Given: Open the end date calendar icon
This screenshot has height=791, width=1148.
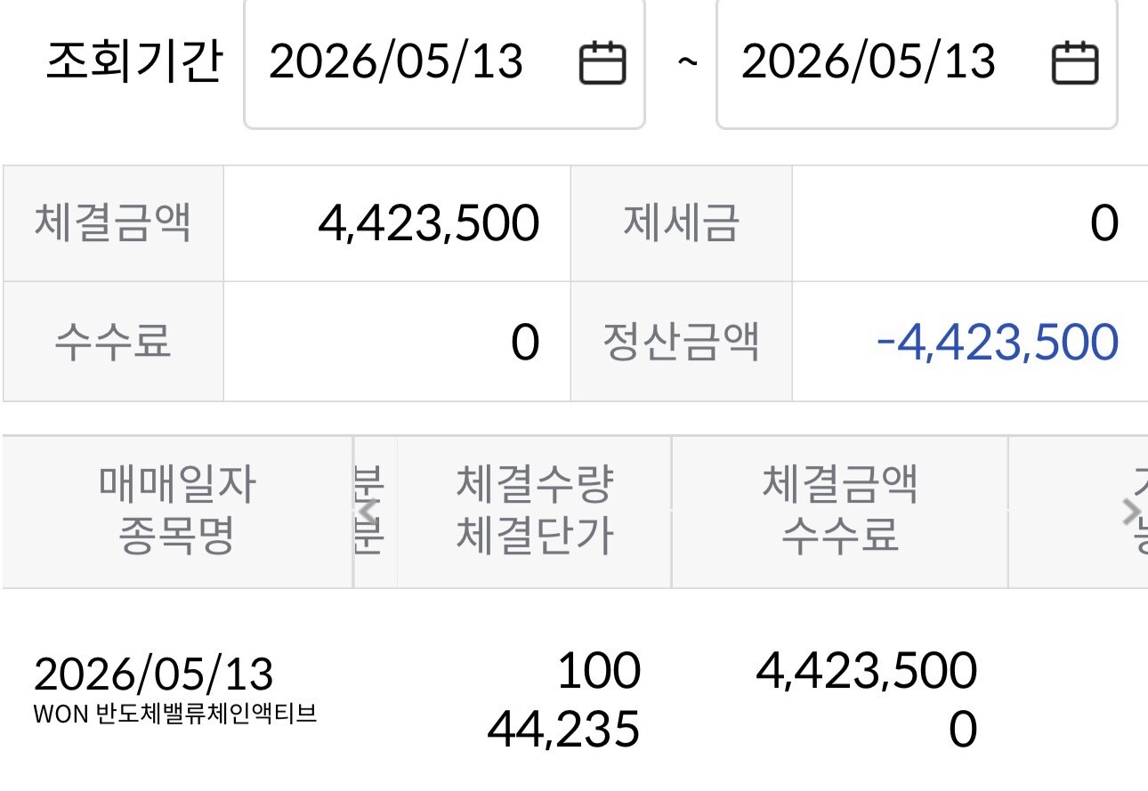Looking at the screenshot, I should coord(1075,63).
